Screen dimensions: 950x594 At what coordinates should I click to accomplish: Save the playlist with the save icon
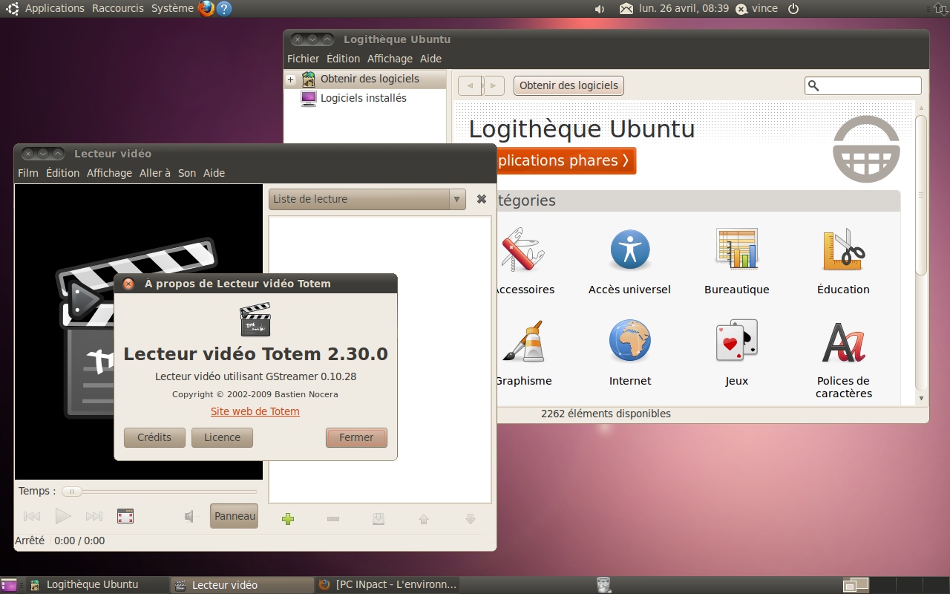coord(379,519)
